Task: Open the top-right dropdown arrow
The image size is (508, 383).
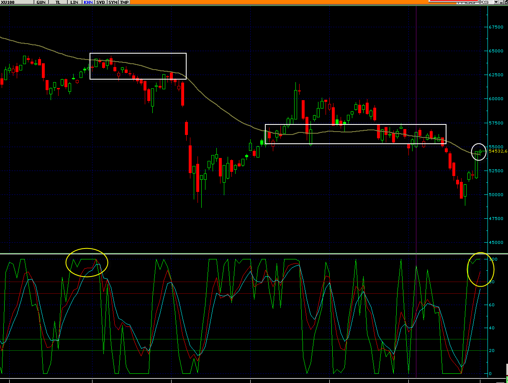Action: (x=496, y=2)
